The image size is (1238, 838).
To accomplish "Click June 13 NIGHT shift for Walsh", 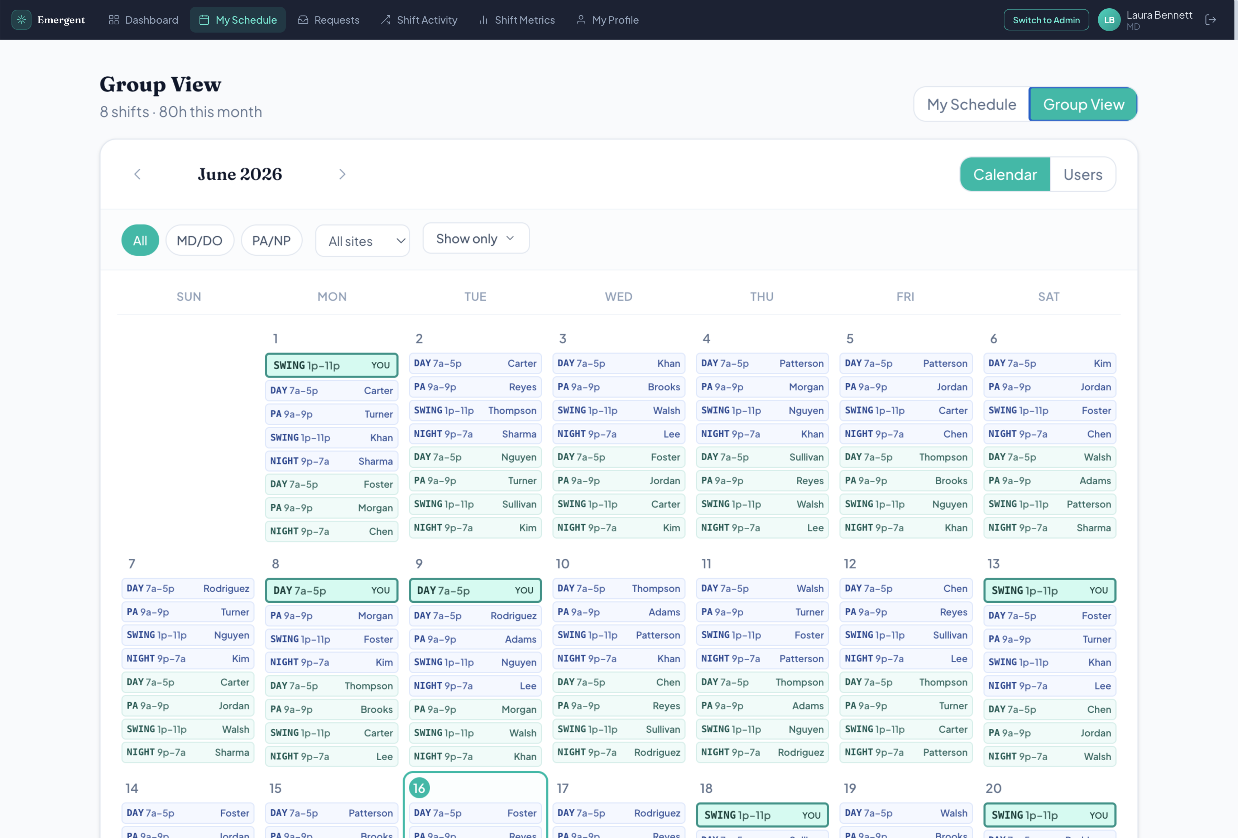I will coord(1050,757).
